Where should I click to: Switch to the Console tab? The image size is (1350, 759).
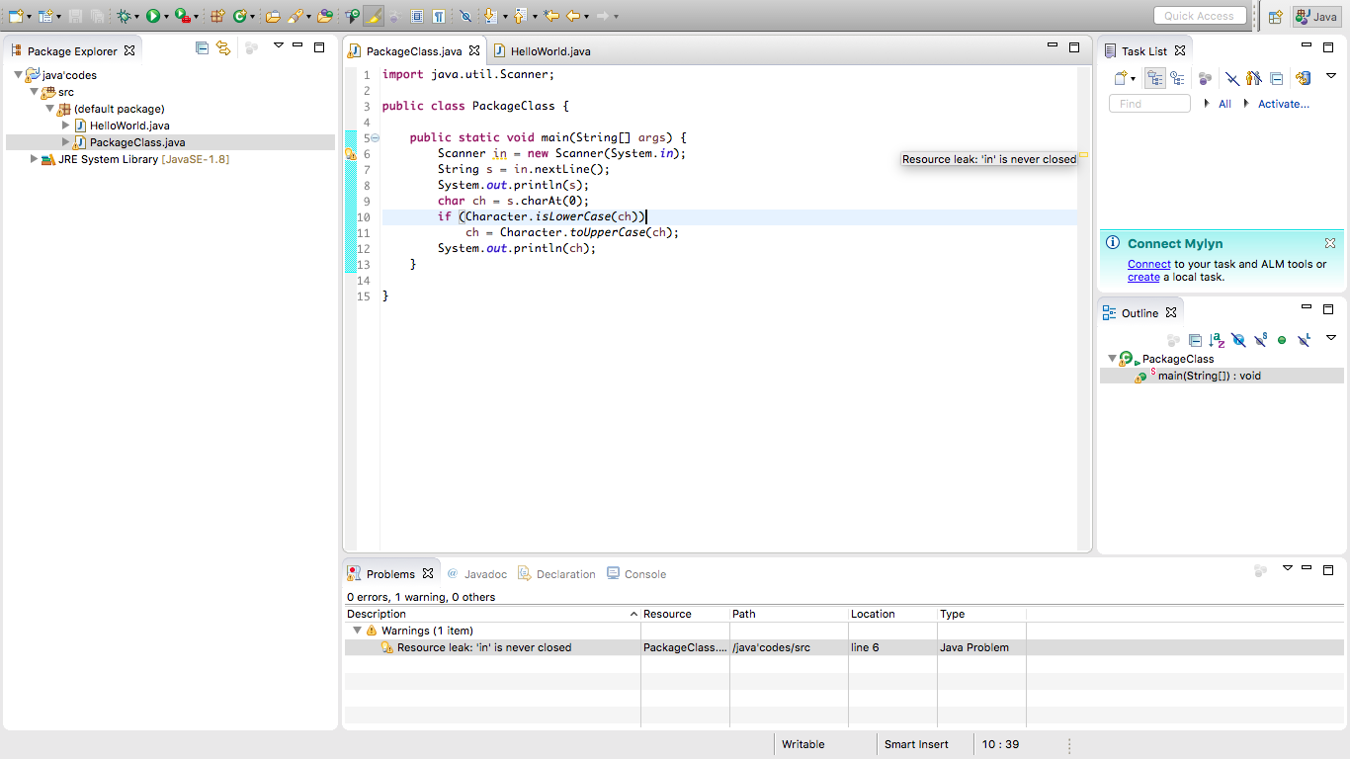coord(636,574)
